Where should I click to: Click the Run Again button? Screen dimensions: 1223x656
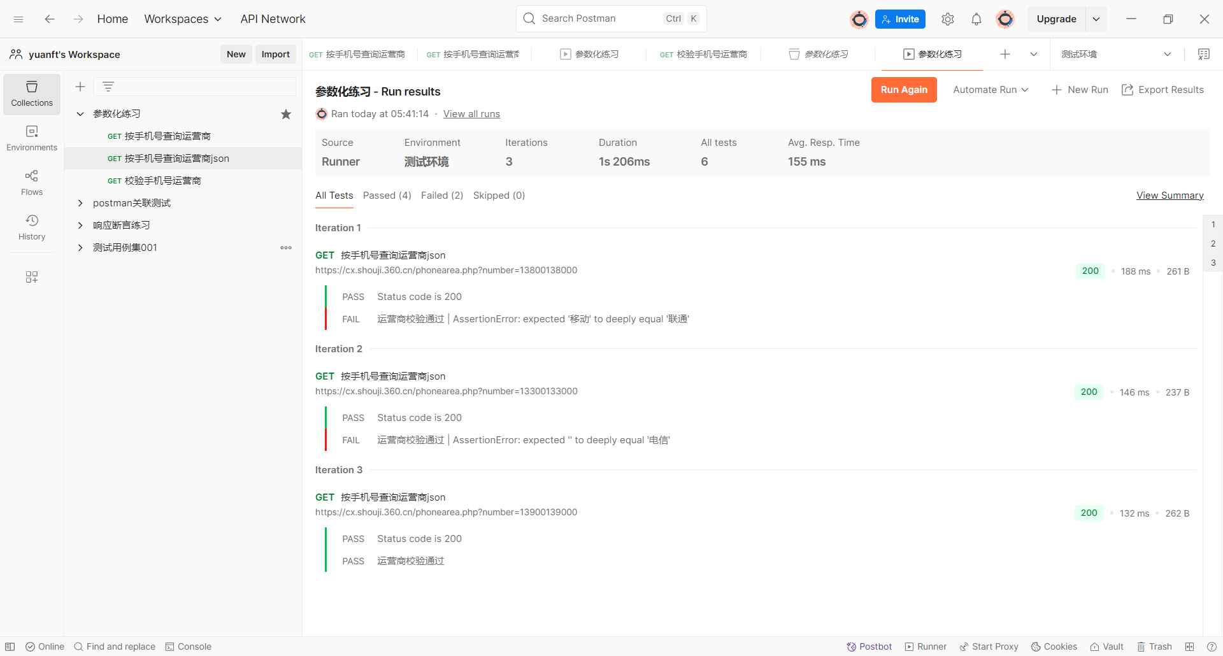point(904,90)
